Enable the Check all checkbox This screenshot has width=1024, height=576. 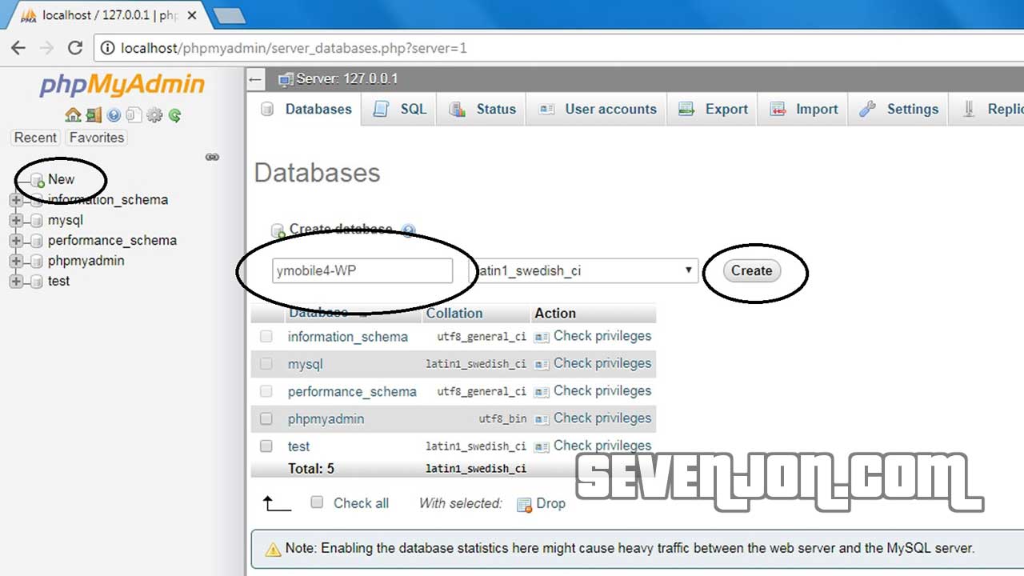click(317, 502)
